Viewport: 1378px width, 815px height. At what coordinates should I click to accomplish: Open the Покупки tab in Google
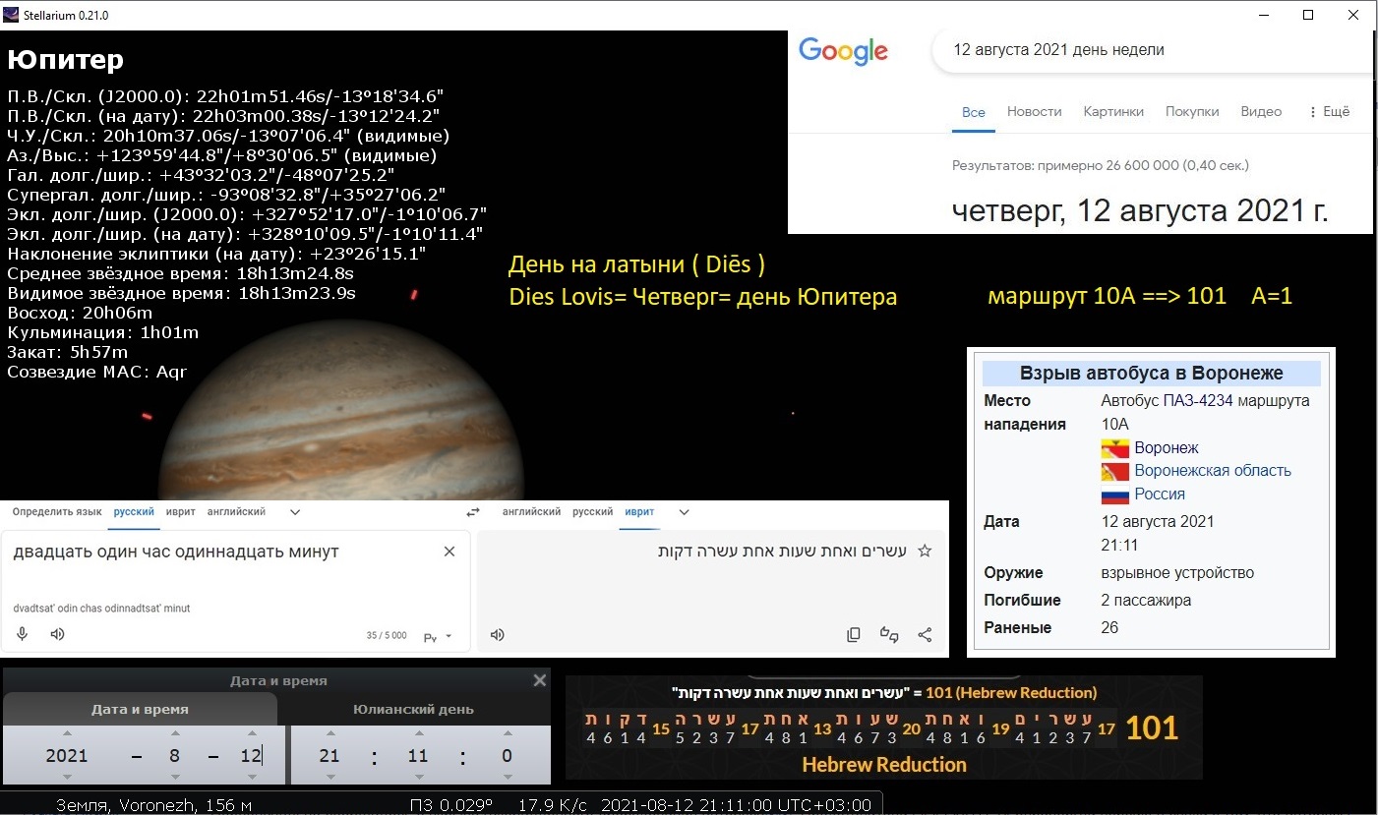(1192, 112)
